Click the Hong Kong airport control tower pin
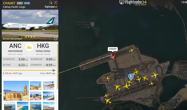 pos(131,77)
